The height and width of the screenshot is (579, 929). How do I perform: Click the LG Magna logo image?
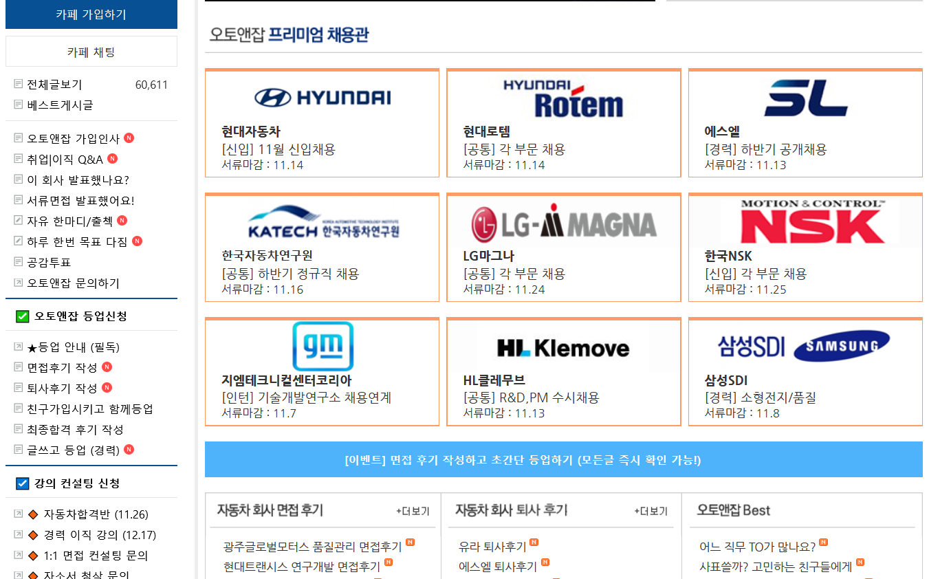click(563, 223)
